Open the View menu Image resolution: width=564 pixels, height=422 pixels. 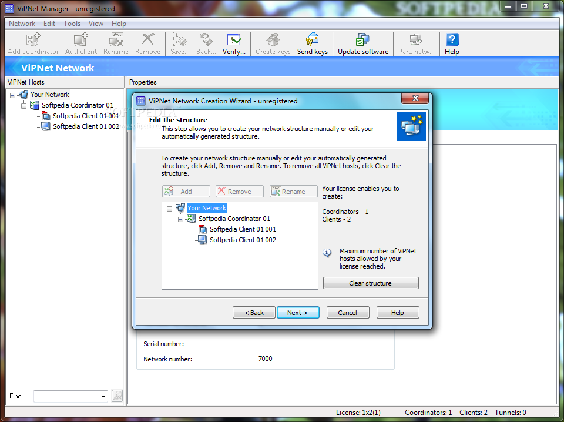point(96,24)
